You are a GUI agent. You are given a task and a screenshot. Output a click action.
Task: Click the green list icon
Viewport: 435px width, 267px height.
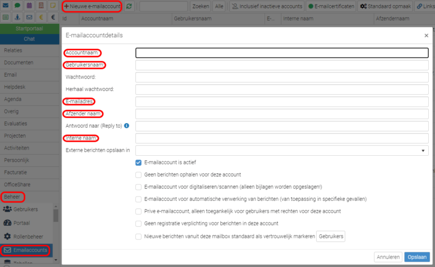tap(6, 17)
